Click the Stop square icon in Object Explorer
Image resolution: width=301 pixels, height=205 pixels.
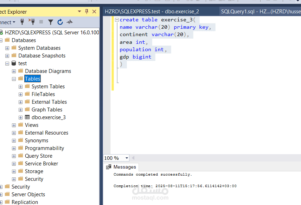coord(41,22)
